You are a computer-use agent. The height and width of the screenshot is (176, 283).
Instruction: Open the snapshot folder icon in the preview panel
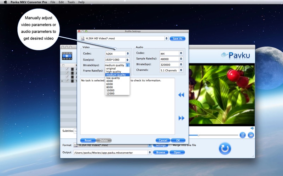[x=251, y=135]
